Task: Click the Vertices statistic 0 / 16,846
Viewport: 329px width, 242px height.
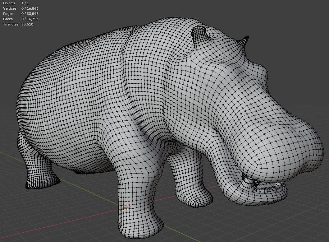Action: tap(30, 8)
